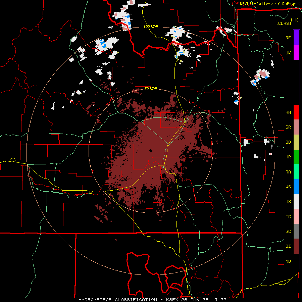Click the 'RA' legend label

point(288,172)
